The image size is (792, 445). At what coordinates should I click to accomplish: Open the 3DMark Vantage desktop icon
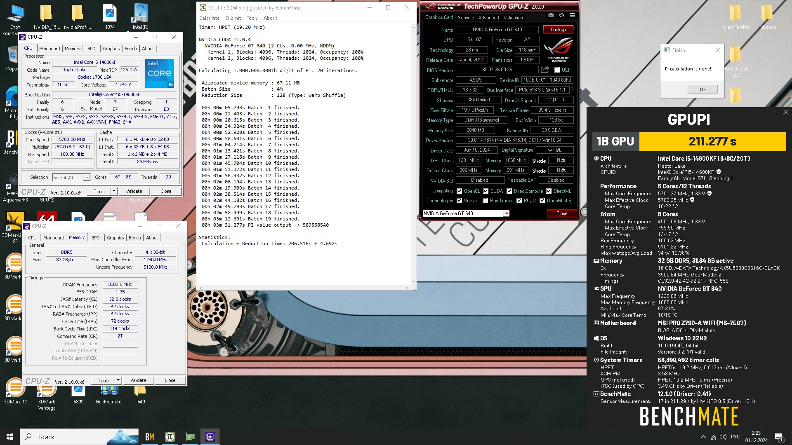point(47,398)
